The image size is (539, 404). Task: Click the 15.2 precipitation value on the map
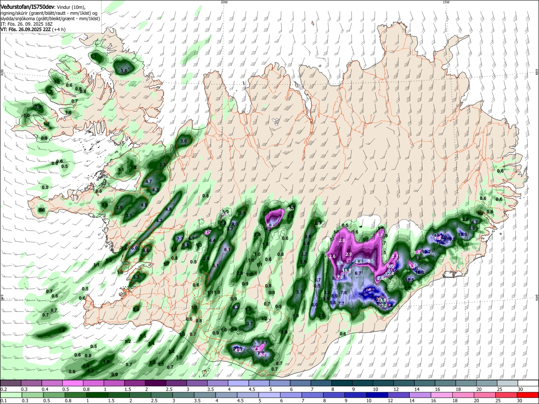(x=441, y=242)
